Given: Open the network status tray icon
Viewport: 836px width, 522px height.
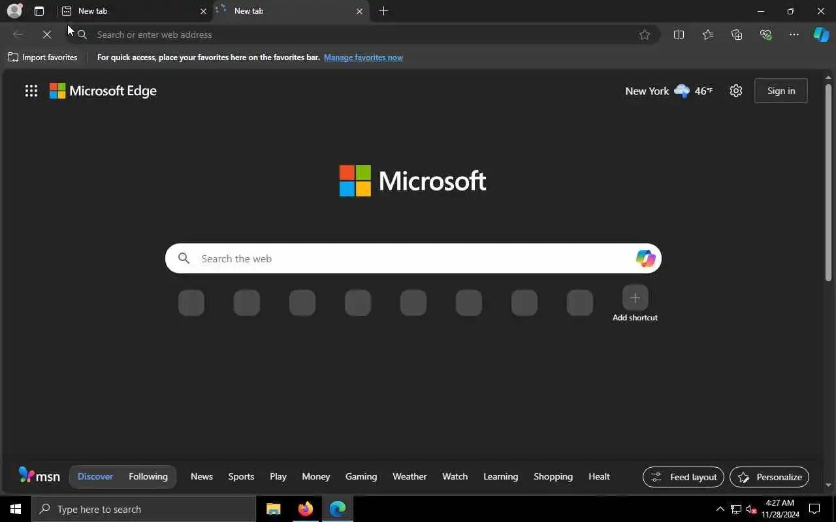Looking at the screenshot, I should pyautogui.click(x=736, y=509).
